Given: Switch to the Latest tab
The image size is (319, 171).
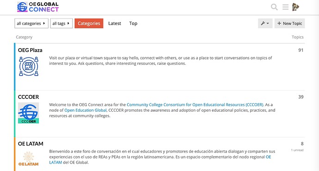Looking at the screenshot, I should point(115,24).
